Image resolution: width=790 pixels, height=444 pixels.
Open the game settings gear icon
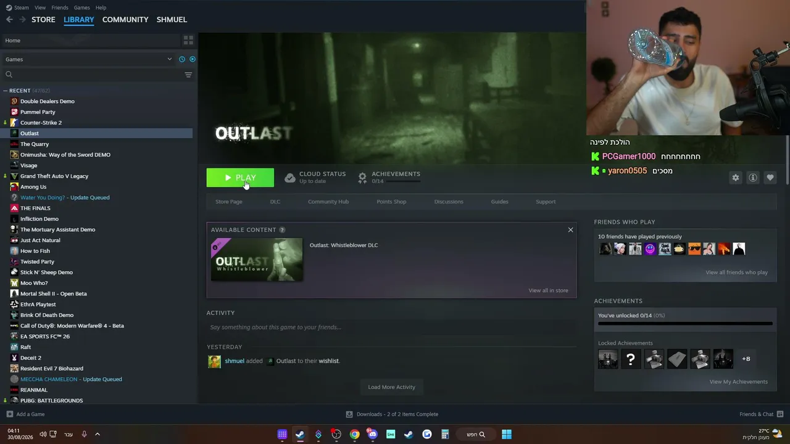pos(735,178)
